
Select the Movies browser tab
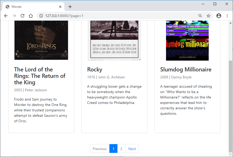coord(33,7)
